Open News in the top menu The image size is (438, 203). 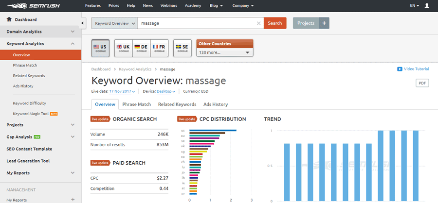[x=148, y=5]
